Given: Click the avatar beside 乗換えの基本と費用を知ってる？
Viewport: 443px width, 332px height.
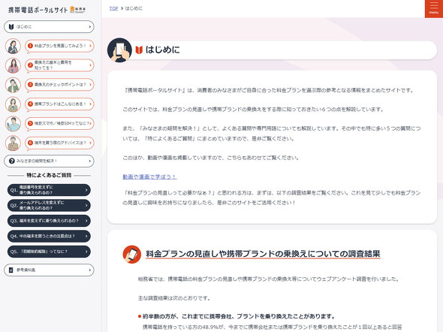Looking at the screenshot, I should pyautogui.click(x=13, y=65).
